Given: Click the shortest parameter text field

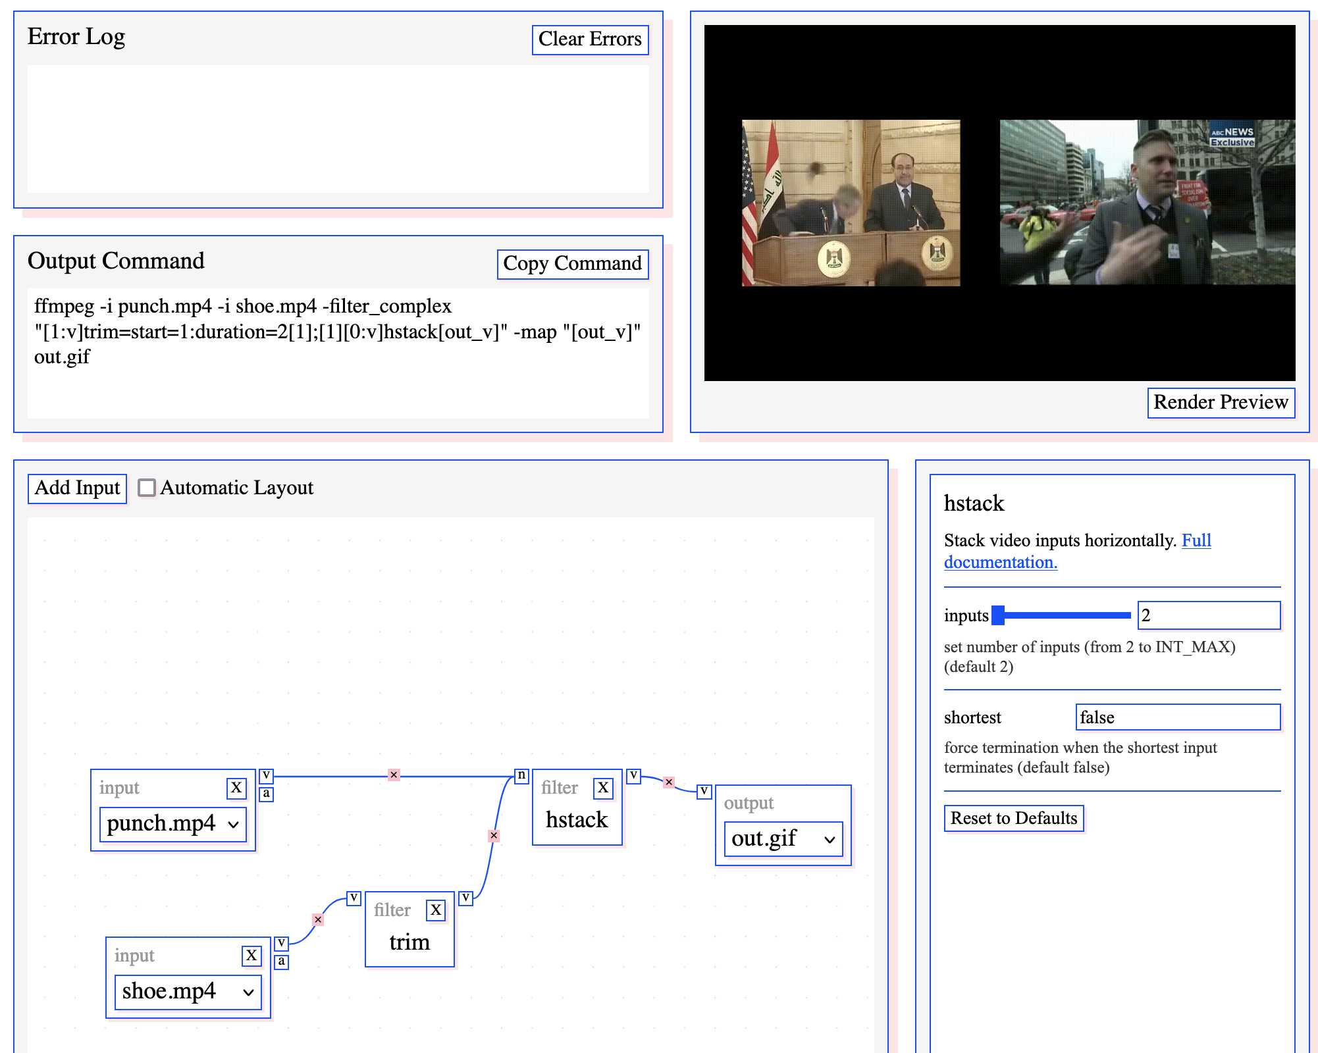Looking at the screenshot, I should (1177, 717).
